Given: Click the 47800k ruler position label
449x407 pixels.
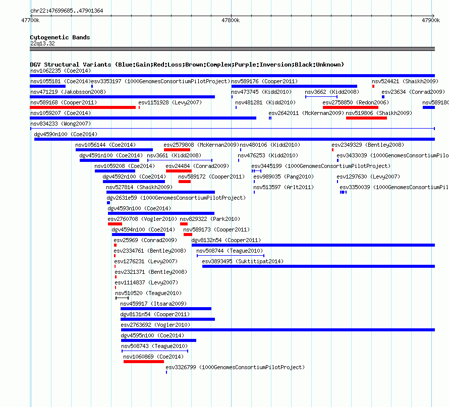Looking at the screenshot, I should pyautogui.click(x=231, y=20).
